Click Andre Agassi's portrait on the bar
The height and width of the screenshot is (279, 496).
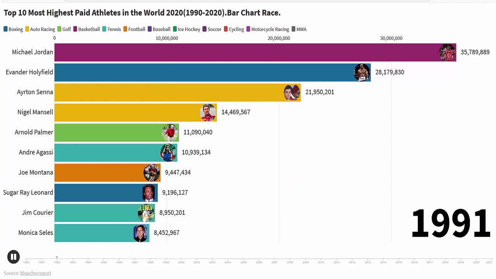pyautogui.click(x=168, y=153)
